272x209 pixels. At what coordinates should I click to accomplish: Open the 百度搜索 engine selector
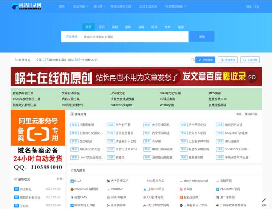click(x=72, y=37)
